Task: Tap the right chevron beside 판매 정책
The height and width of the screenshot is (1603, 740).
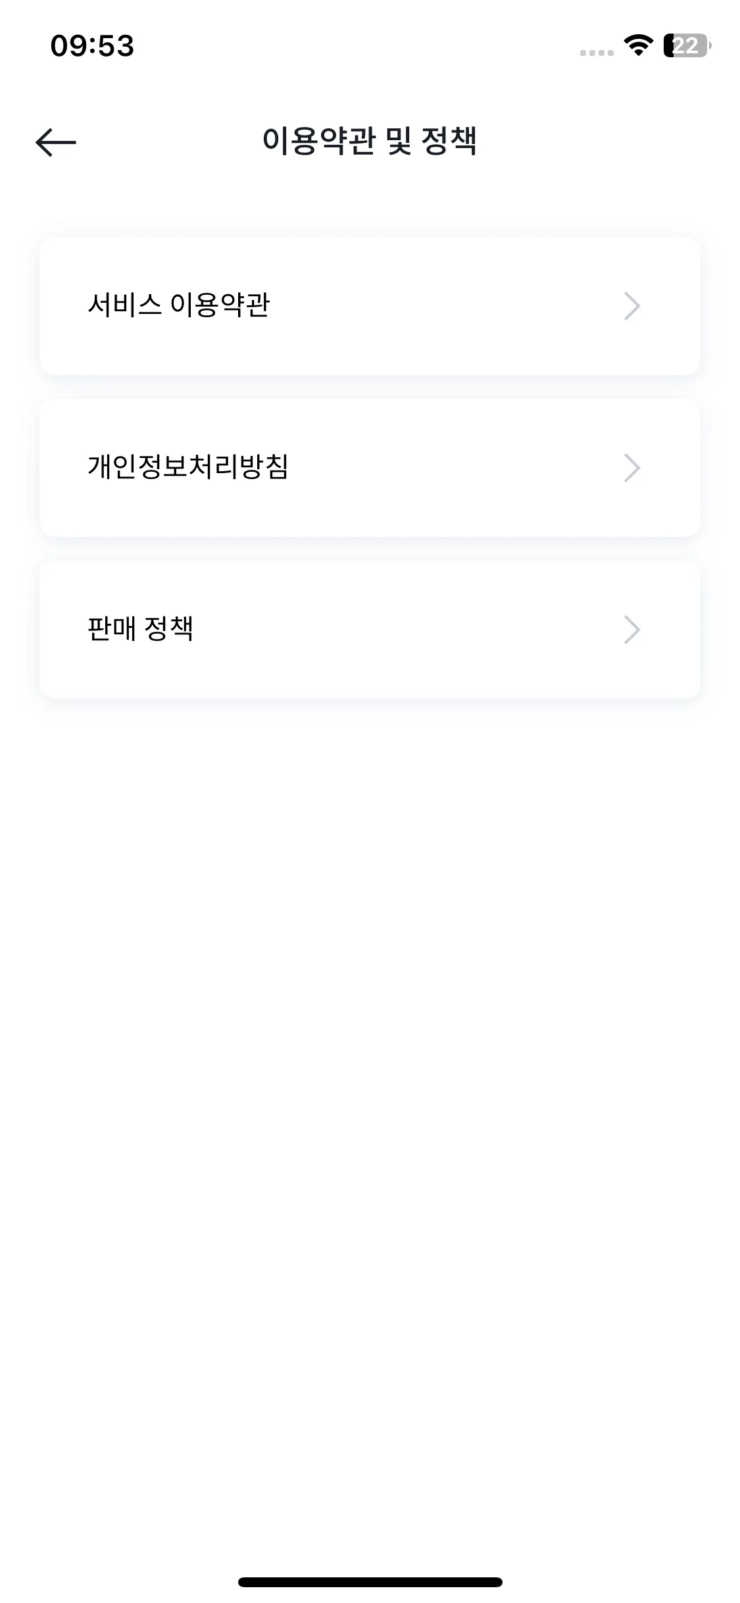Action: (x=632, y=630)
